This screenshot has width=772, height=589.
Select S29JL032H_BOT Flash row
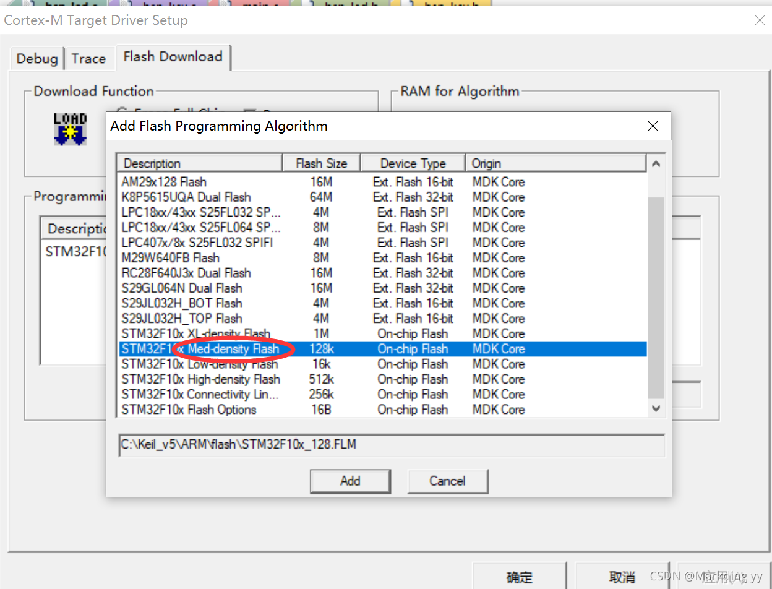pos(382,303)
